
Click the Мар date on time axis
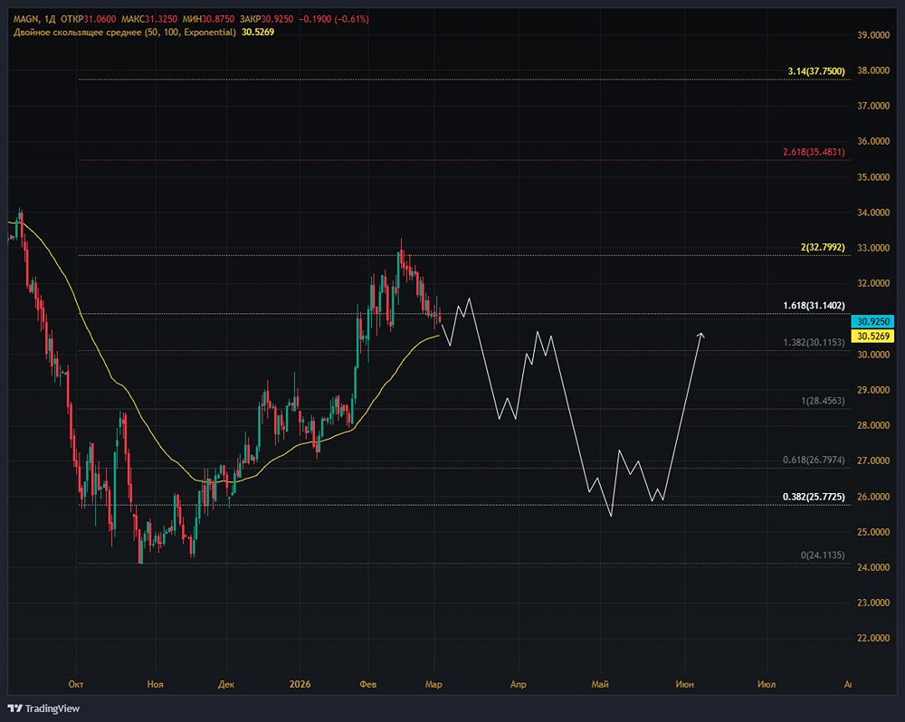(433, 684)
